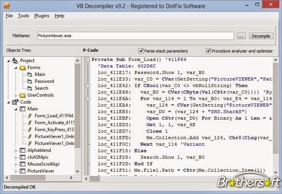Click the code pane scroll-up arrow
Image resolution: width=282 pixels, height=194 pixels.
(275, 60)
